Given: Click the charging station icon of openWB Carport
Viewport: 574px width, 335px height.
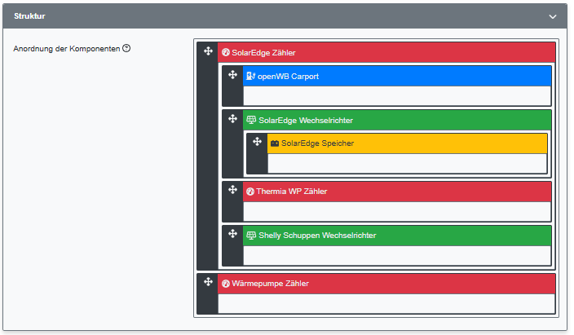Looking at the screenshot, I should click(x=251, y=76).
